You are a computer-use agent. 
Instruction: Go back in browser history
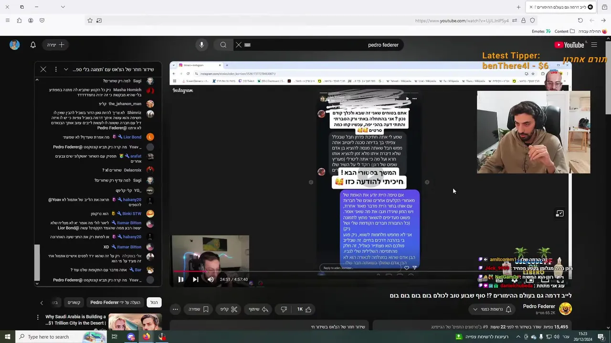click(x=603, y=20)
